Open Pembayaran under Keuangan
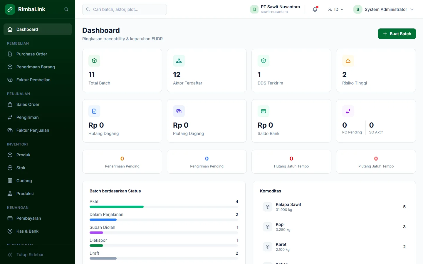The height and width of the screenshot is (264, 423). click(38, 218)
